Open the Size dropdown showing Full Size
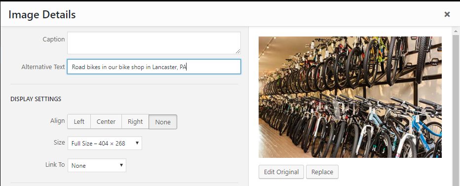This screenshot has width=460, height=186. pyautogui.click(x=105, y=143)
